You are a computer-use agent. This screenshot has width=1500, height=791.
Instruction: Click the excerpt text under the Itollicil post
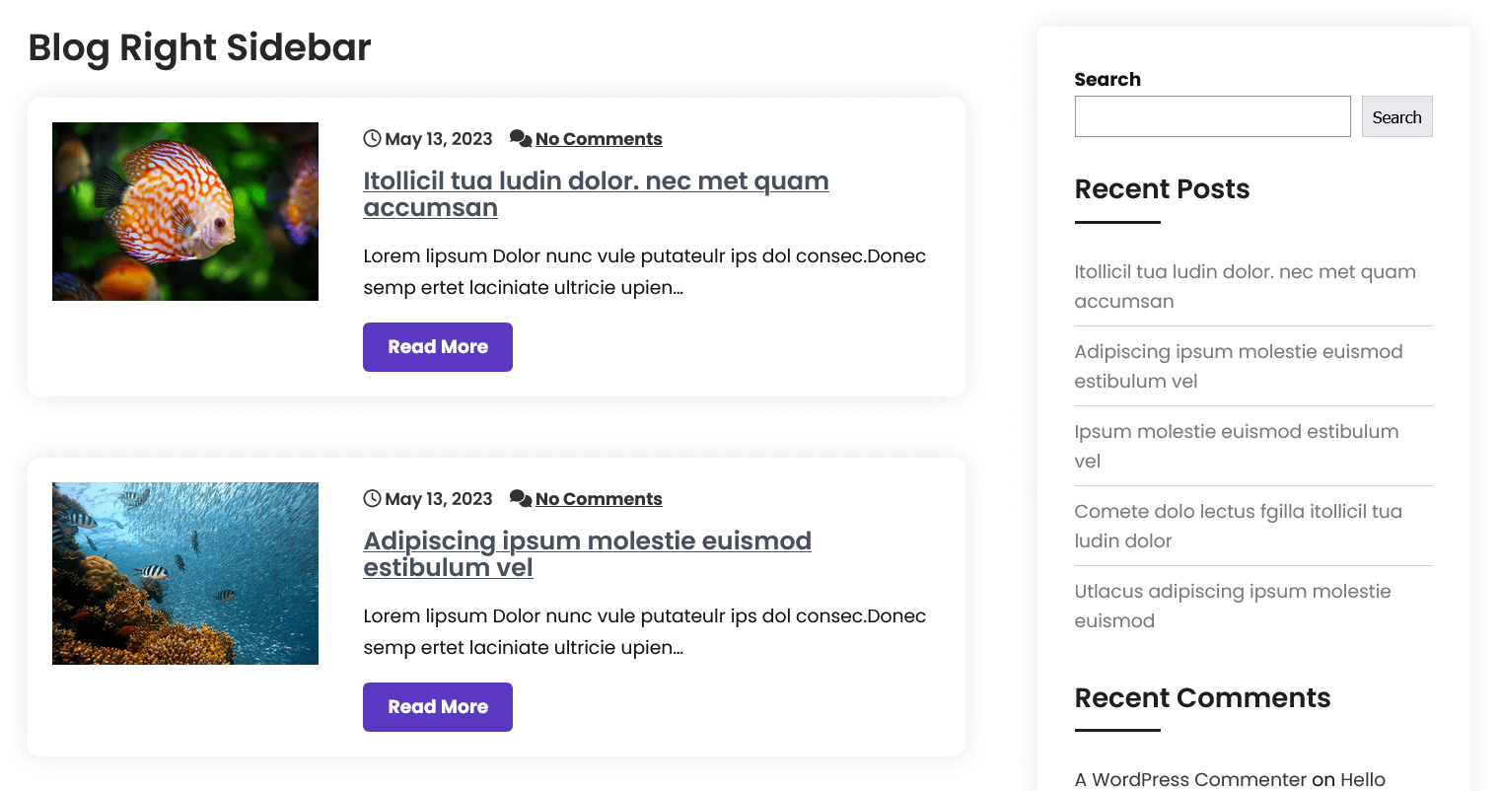point(644,271)
